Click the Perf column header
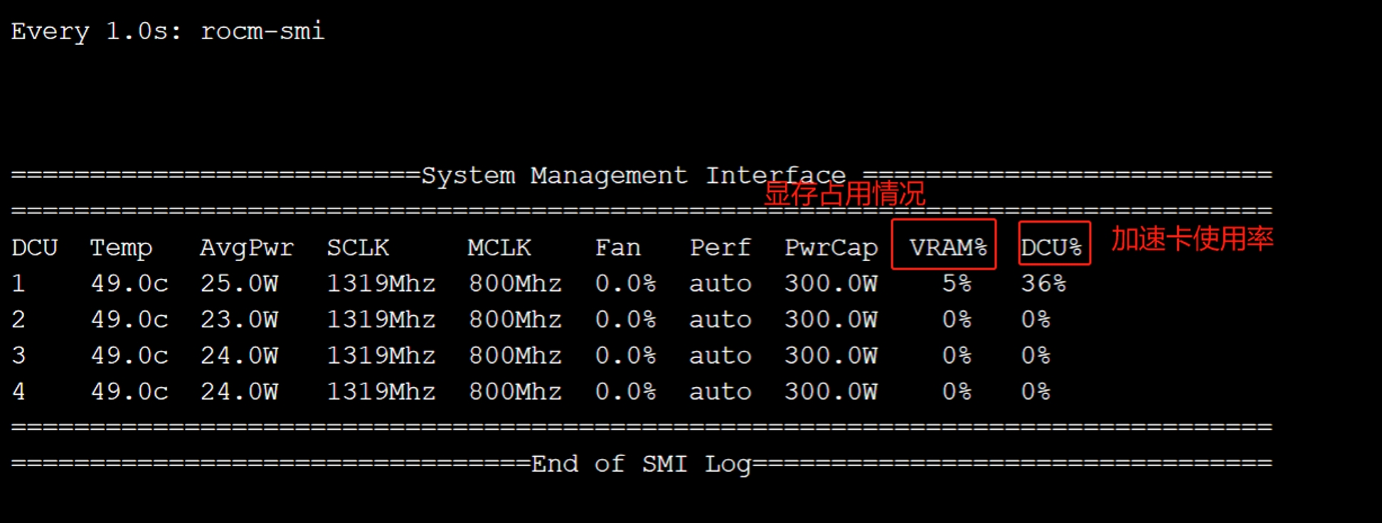 coord(720,248)
